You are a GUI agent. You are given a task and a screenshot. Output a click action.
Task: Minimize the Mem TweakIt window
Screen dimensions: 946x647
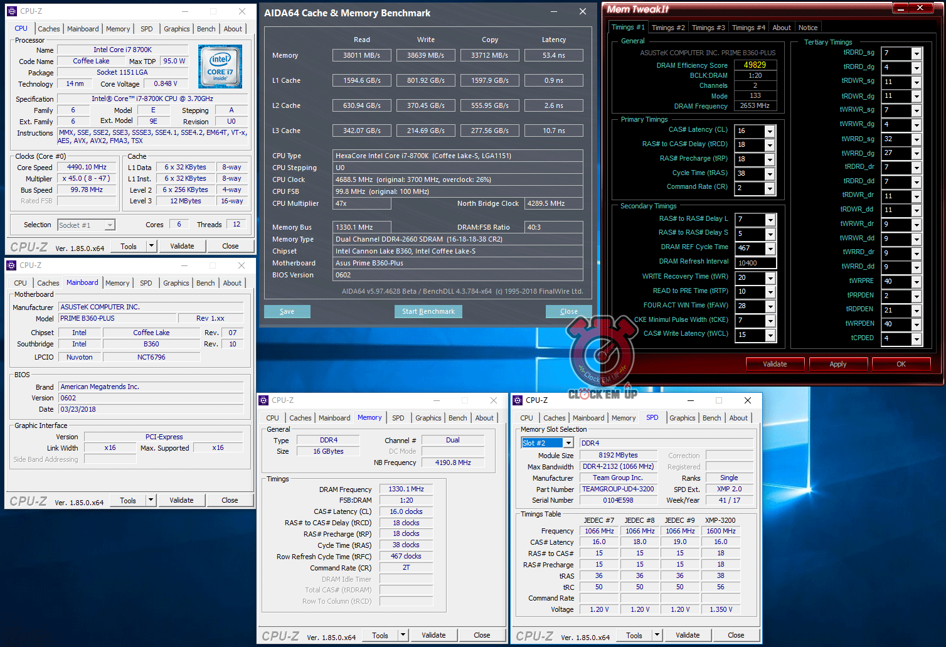(900, 8)
